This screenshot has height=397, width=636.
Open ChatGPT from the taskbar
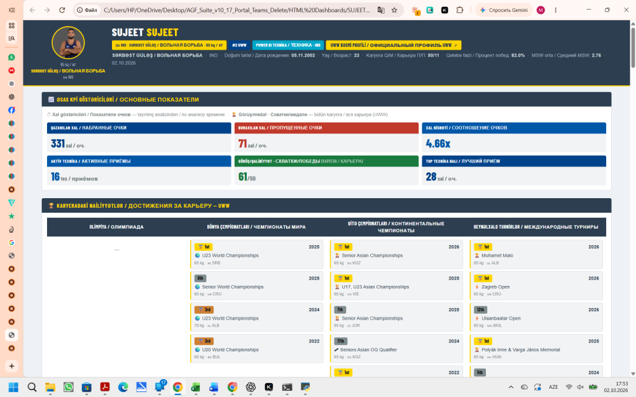coord(251,387)
